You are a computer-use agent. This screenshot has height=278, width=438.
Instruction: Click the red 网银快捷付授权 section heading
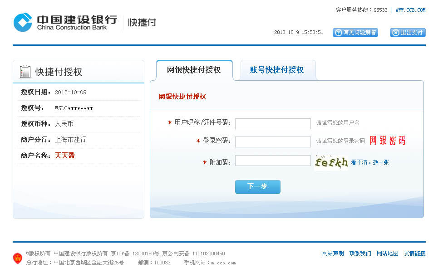click(x=182, y=97)
